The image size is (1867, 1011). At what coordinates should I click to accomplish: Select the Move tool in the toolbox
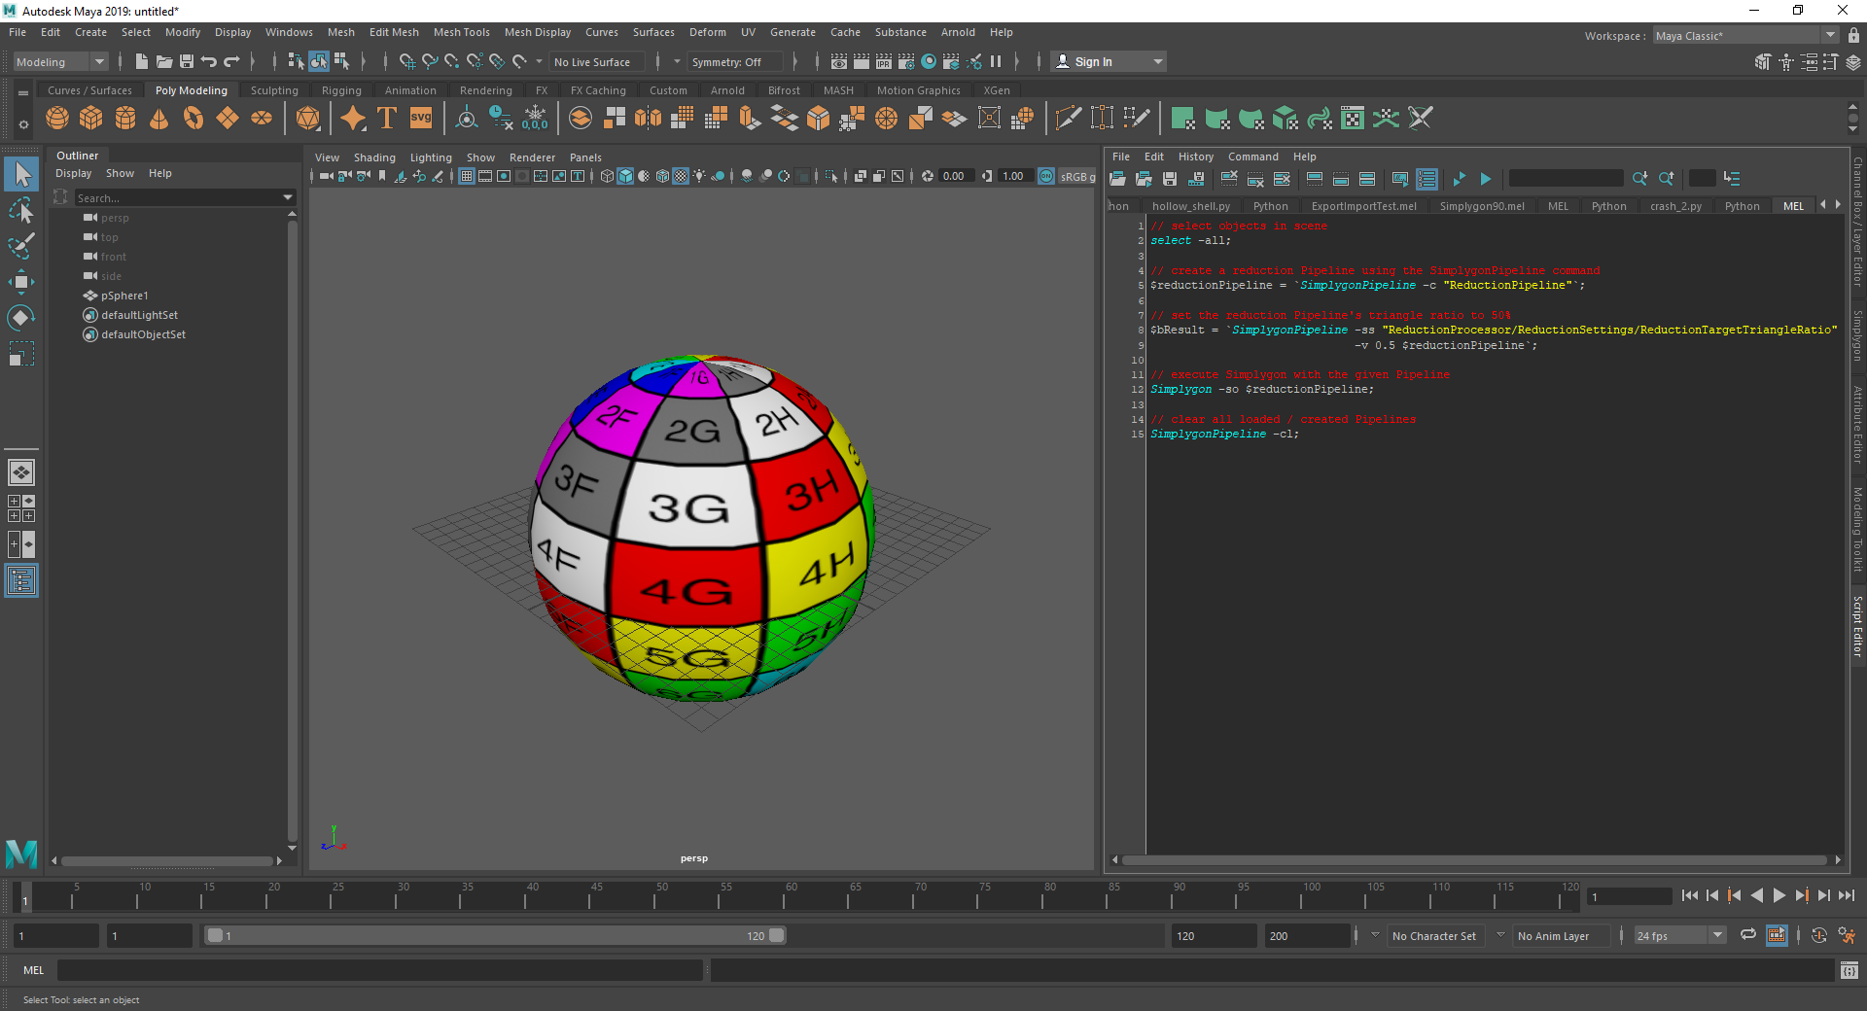(x=20, y=283)
